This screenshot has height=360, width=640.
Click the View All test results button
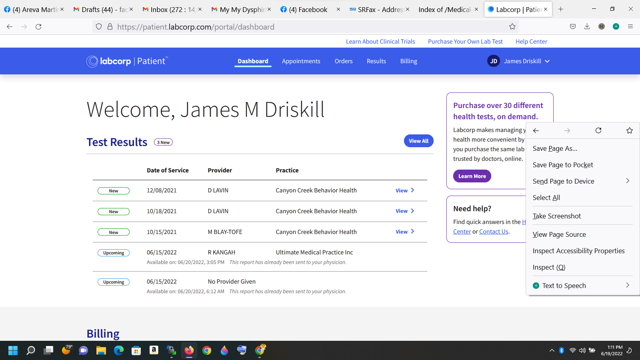point(418,141)
